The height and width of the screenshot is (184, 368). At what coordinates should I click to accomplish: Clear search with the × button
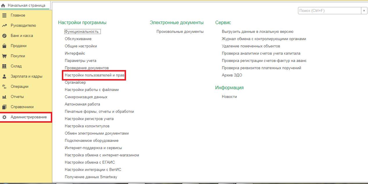[x=364, y=10]
